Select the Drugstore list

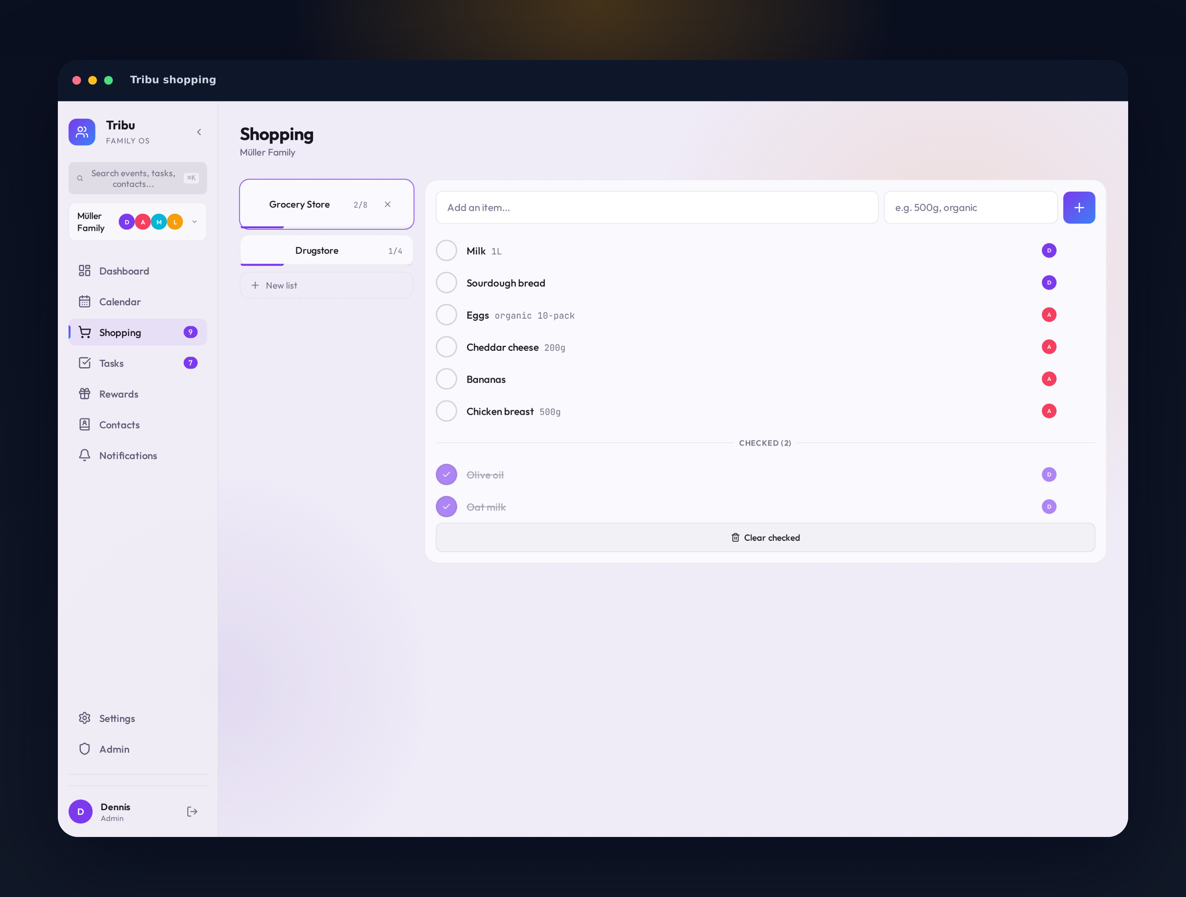pyautogui.click(x=327, y=251)
